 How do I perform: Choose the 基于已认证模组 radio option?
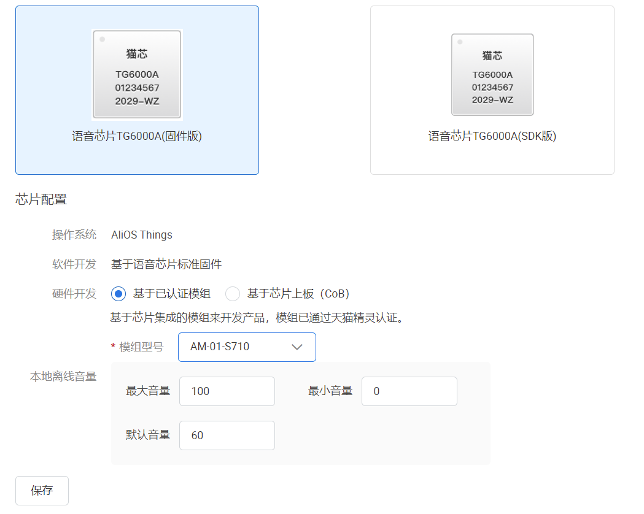pos(118,294)
